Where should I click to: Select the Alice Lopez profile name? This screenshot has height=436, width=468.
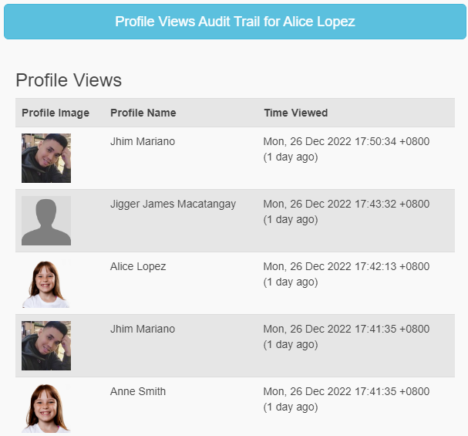point(138,267)
